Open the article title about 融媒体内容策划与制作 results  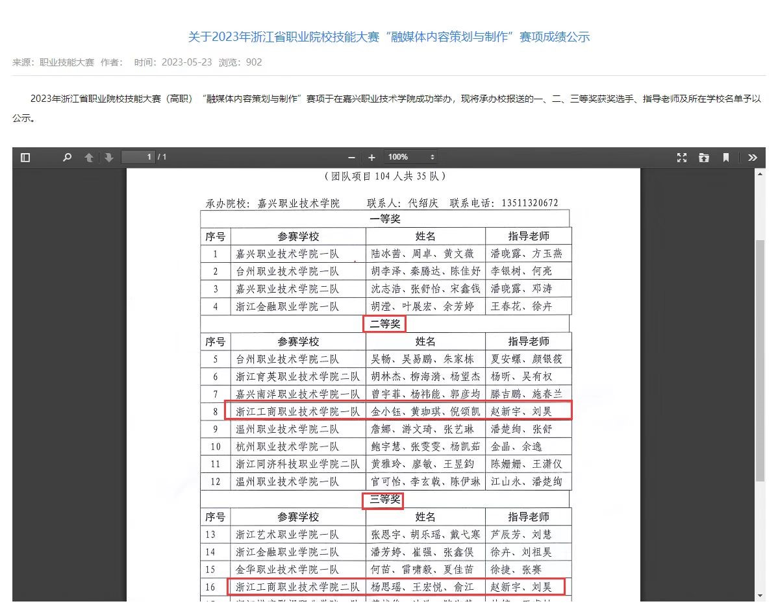pyautogui.click(x=389, y=37)
